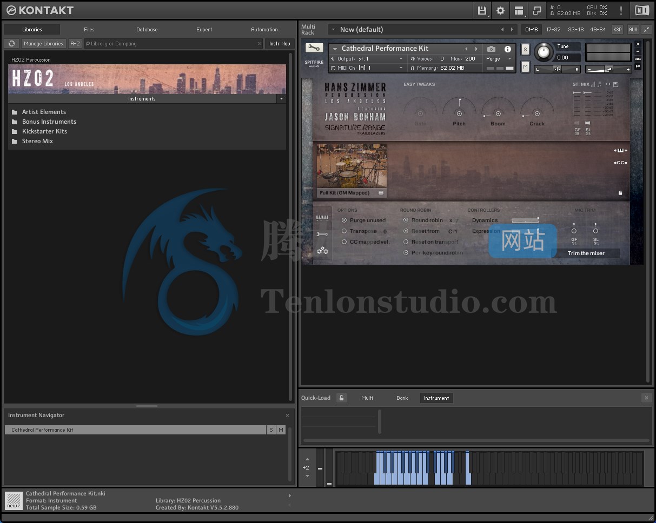Click the Pitch easy tweak dial
Image resolution: width=656 pixels, height=523 pixels.
(459, 113)
